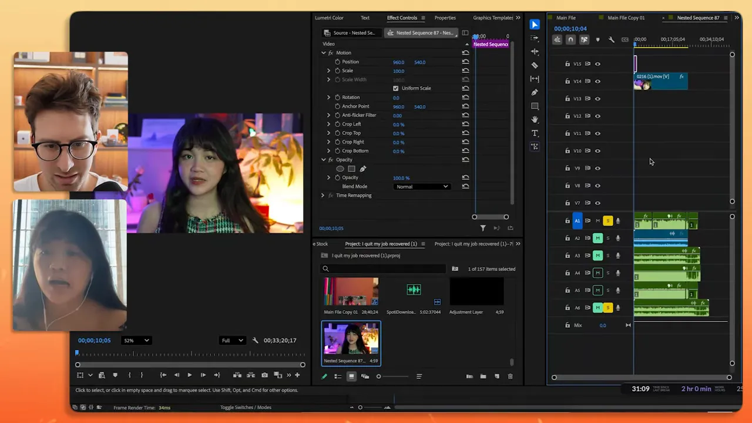Create ellipse mask under Opacity
The width and height of the screenshot is (752, 423).
point(340,169)
